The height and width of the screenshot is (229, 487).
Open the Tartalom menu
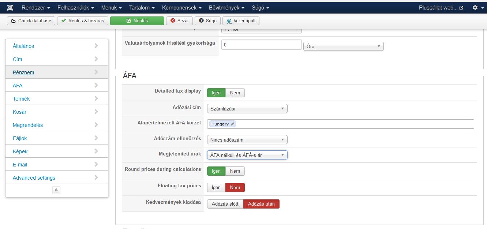(142, 7)
